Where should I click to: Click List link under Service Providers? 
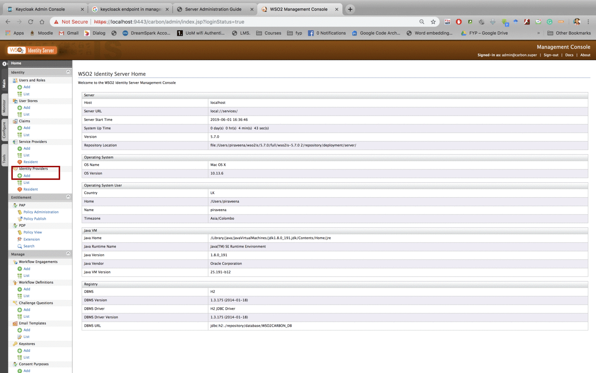point(26,155)
